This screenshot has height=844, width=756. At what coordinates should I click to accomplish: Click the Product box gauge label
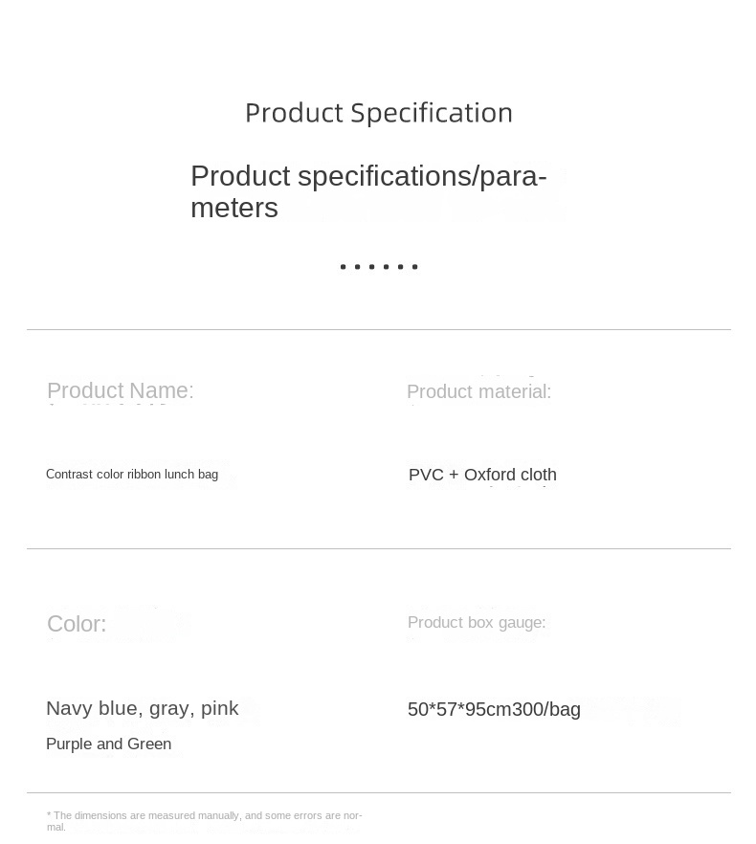click(x=477, y=622)
